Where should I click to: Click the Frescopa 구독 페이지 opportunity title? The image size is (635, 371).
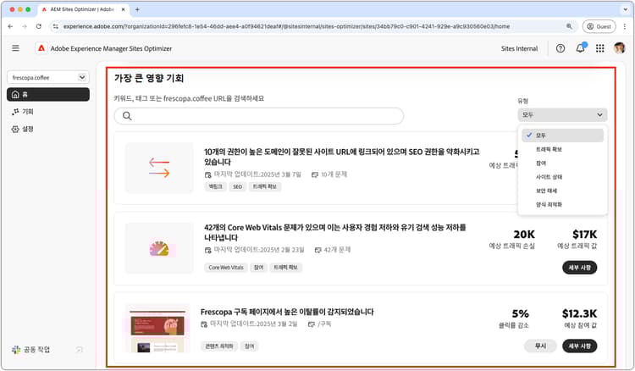(287, 312)
